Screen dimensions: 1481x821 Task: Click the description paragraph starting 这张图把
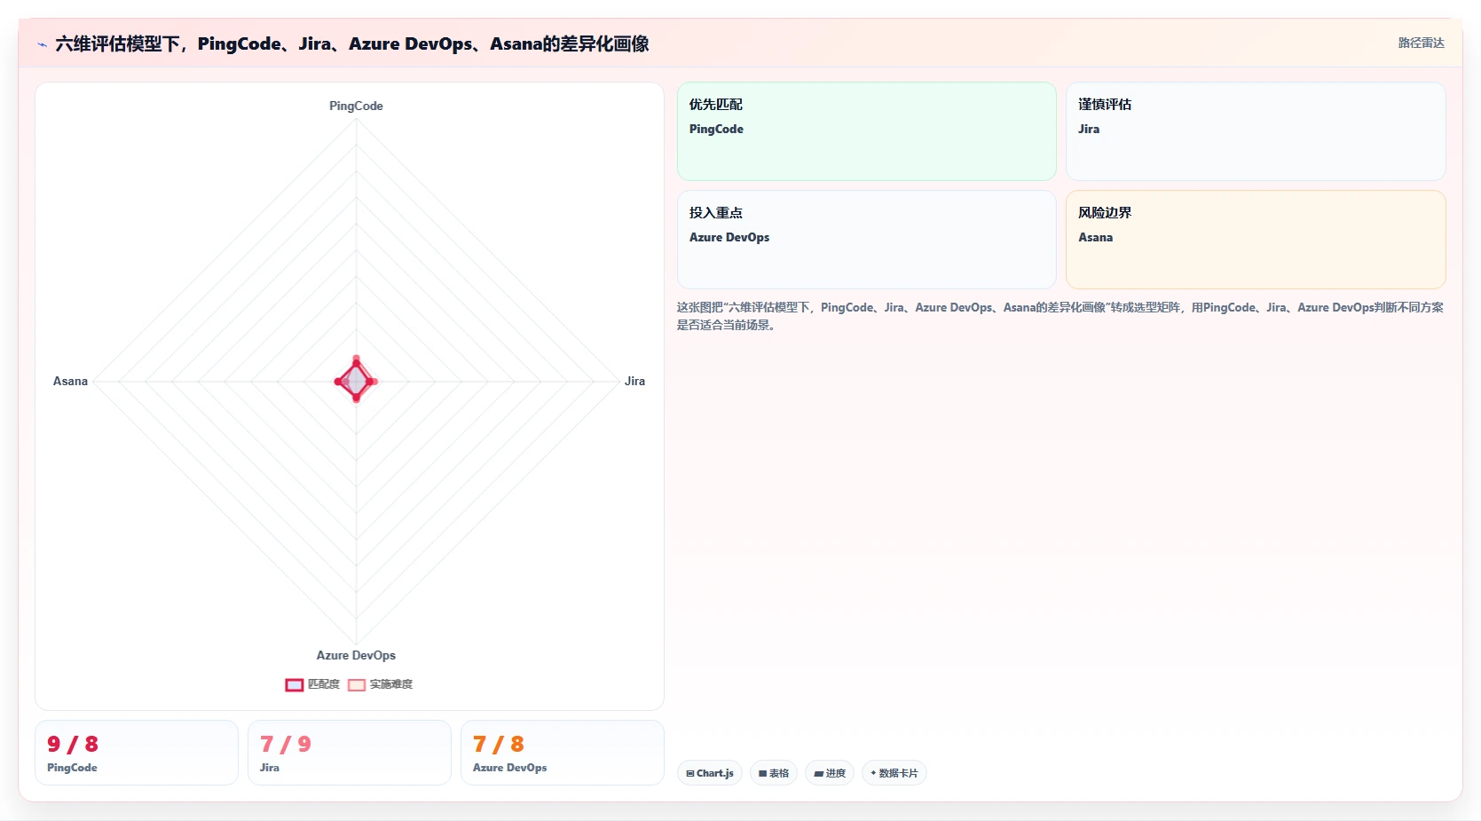(1060, 316)
